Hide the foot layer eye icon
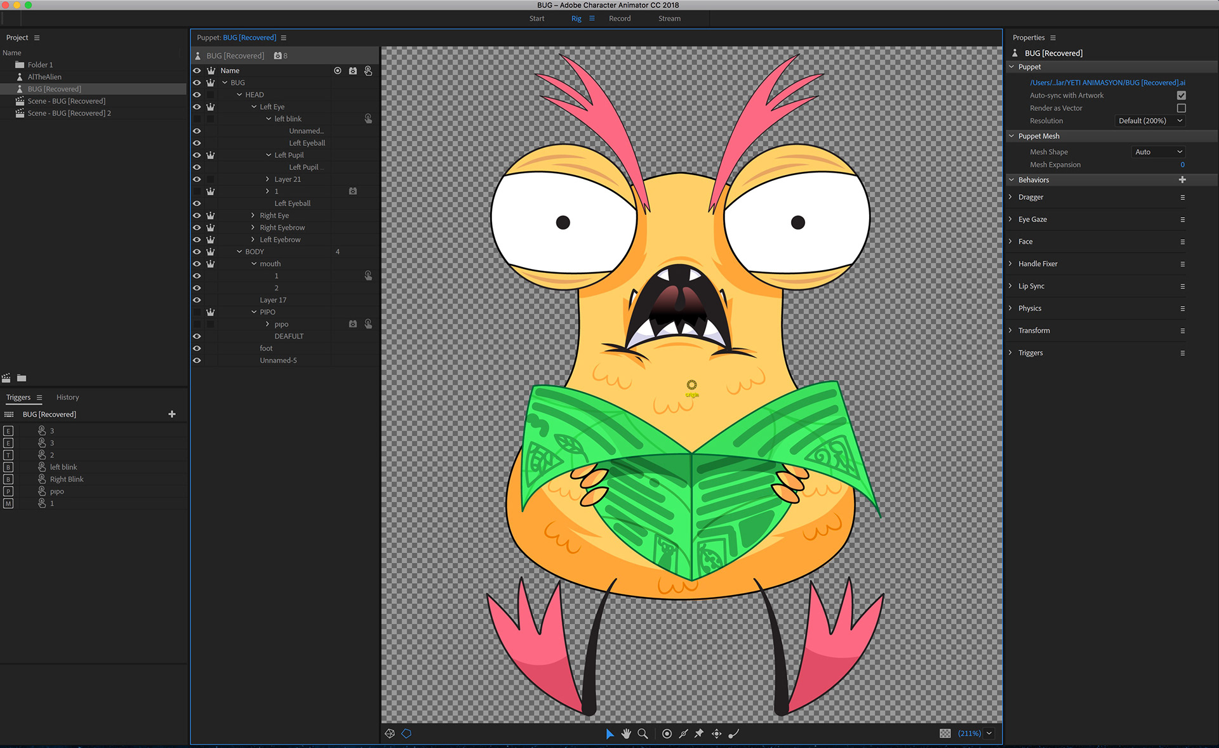 pos(197,348)
